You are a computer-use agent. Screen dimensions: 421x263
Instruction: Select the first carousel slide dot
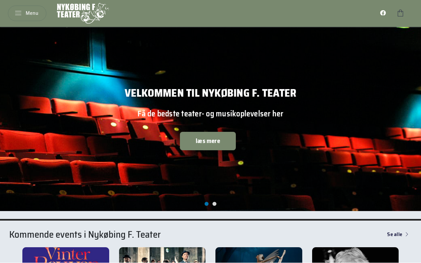click(207, 204)
